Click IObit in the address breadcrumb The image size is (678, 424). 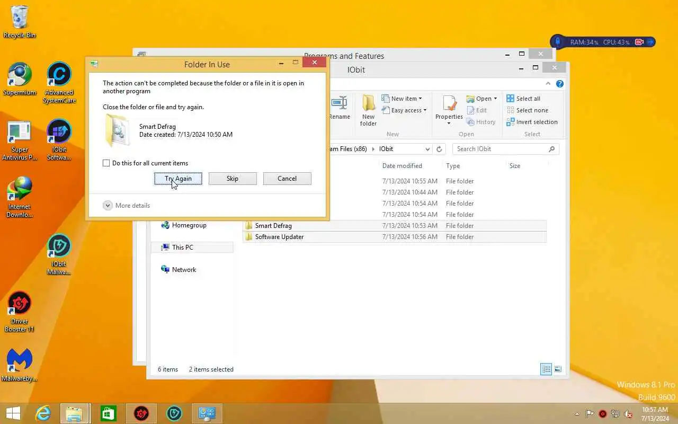click(386, 149)
